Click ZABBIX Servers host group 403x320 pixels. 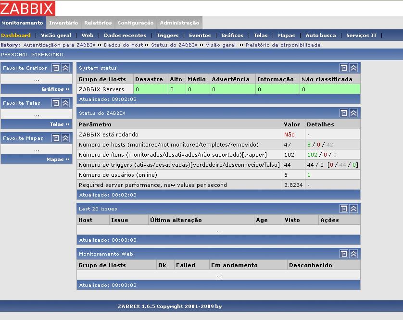(101, 89)
